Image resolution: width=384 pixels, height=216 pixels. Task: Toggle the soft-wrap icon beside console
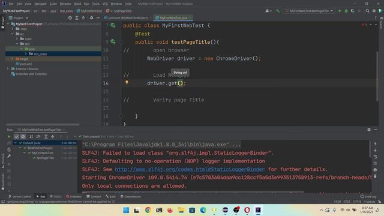[375, 157]
